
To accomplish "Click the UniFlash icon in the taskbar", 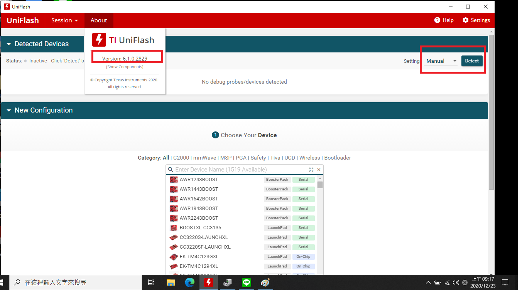I will coord(208,283).
